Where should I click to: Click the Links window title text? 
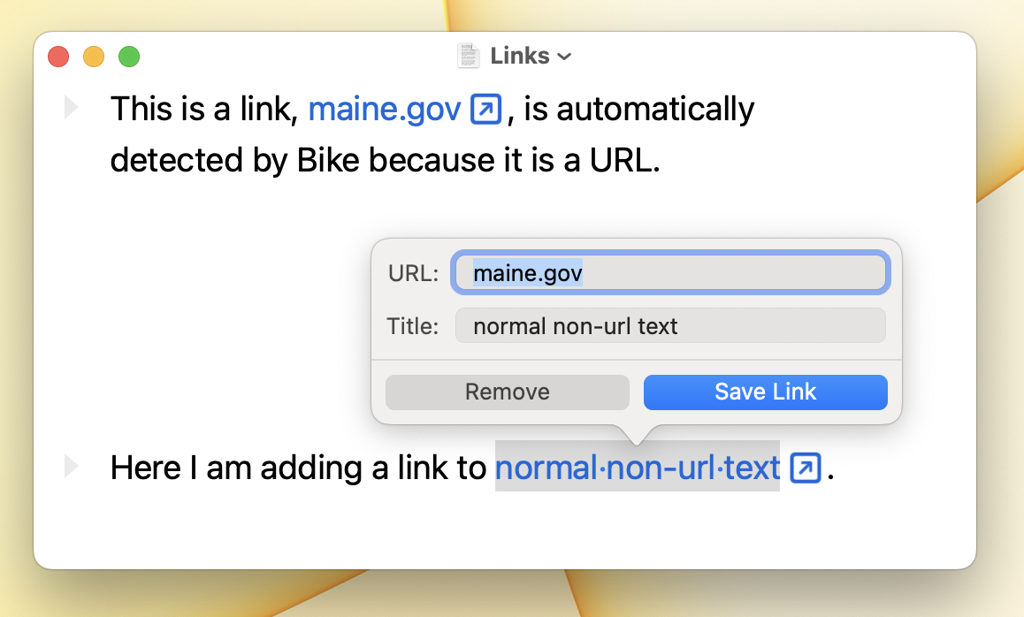point(520,57)
